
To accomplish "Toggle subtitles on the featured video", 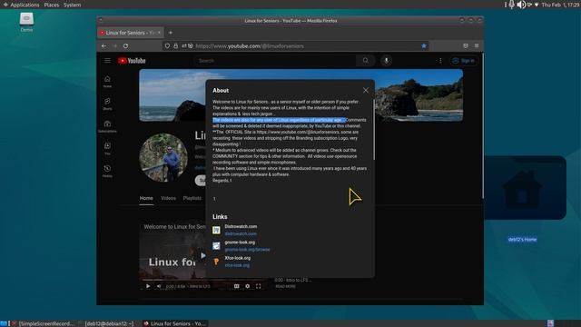I will coord(236,286).
